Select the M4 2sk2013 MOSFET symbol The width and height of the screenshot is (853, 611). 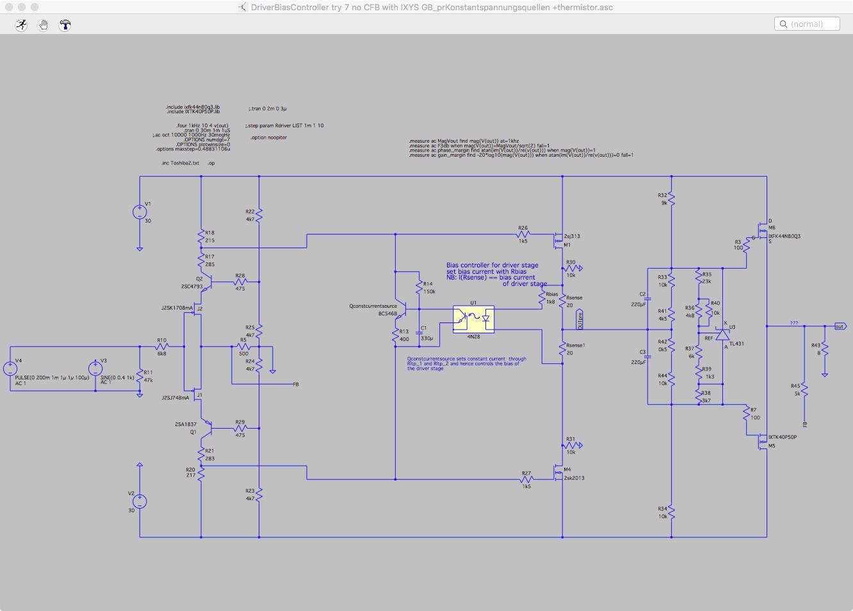click(559, 472)
